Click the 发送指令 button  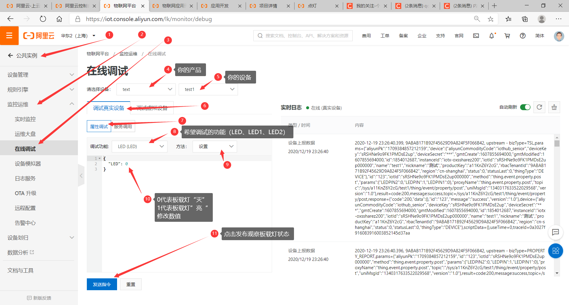[x=102, y=284]
